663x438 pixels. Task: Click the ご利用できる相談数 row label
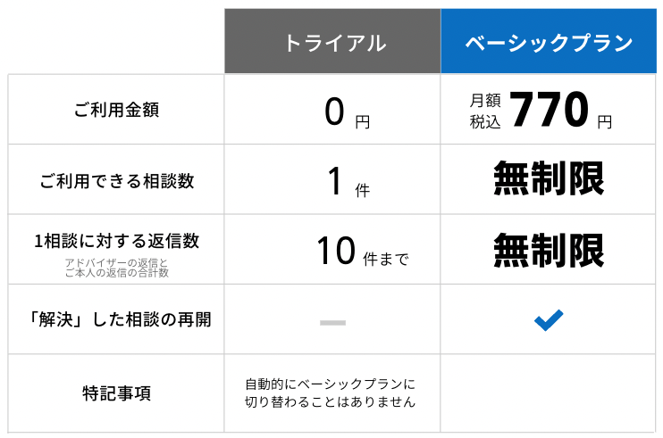[116, 181]
